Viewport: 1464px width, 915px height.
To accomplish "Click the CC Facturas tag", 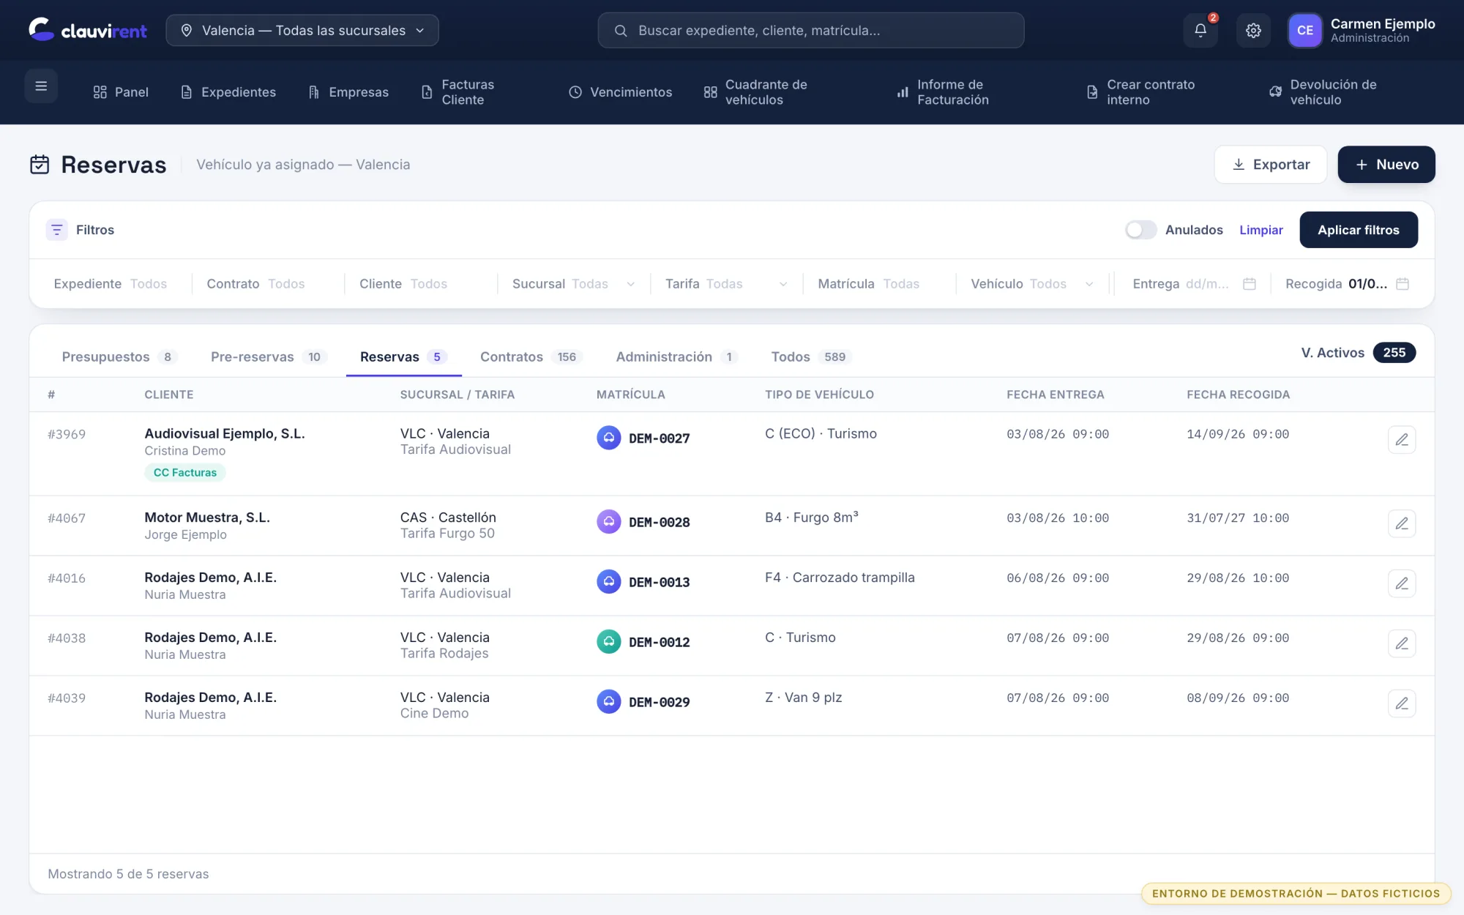I will 185,473.
